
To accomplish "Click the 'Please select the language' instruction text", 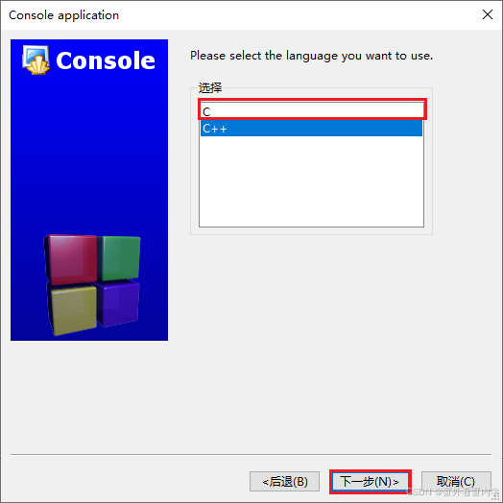I will click(x=311, y=56).
